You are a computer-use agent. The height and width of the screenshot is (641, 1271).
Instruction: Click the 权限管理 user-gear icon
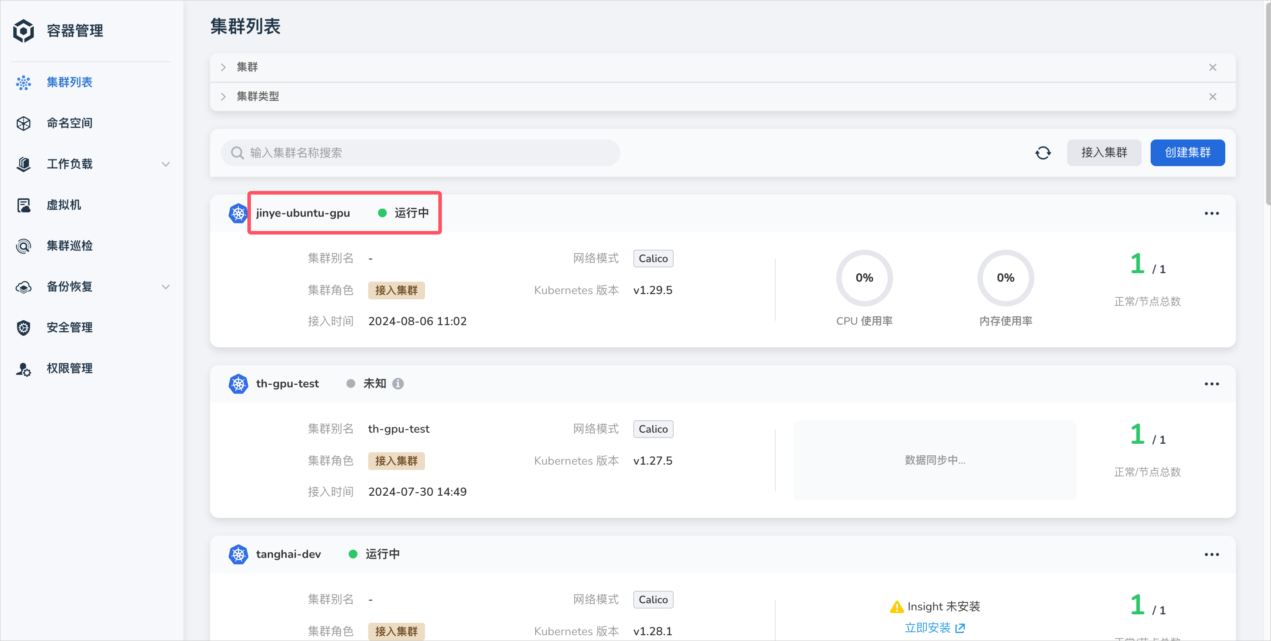coord(23,369)
